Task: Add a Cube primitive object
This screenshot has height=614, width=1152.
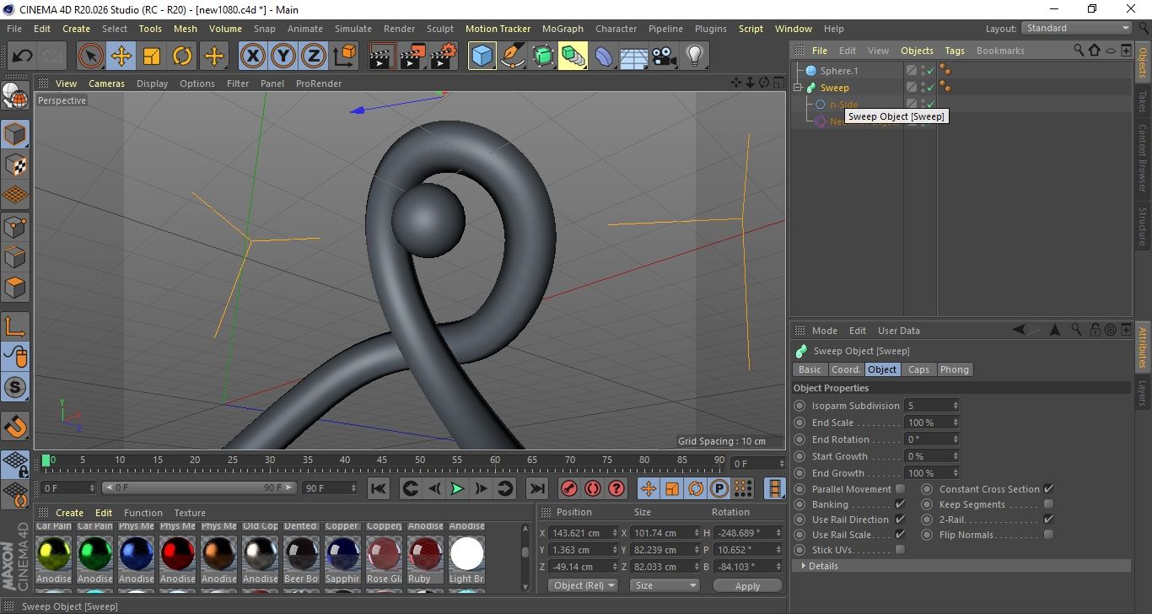Action: point(482,57)
